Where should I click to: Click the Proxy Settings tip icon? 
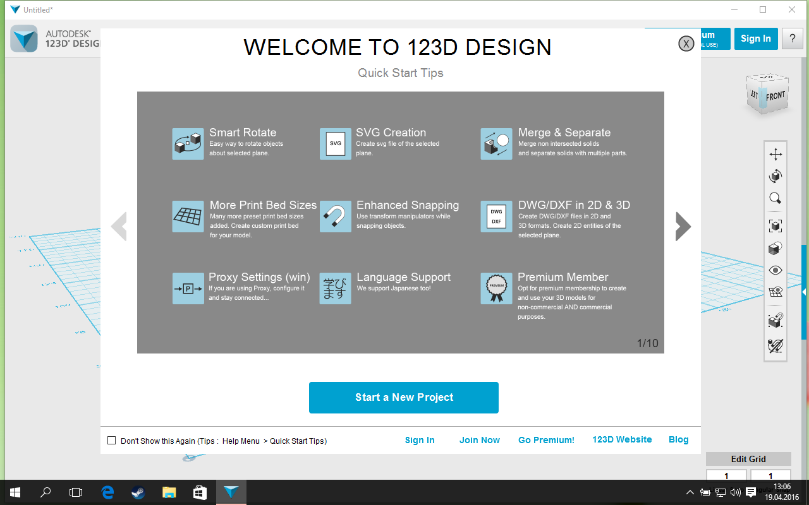[188, 288]
